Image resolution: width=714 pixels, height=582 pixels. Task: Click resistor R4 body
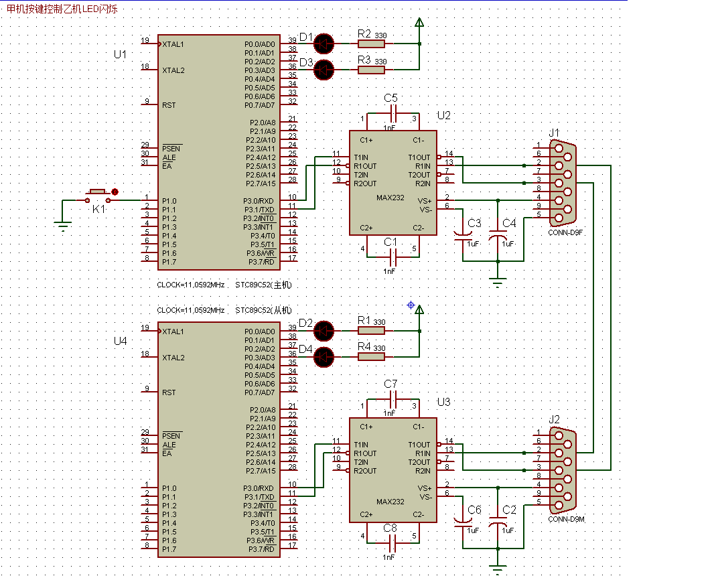pos(371,356)
